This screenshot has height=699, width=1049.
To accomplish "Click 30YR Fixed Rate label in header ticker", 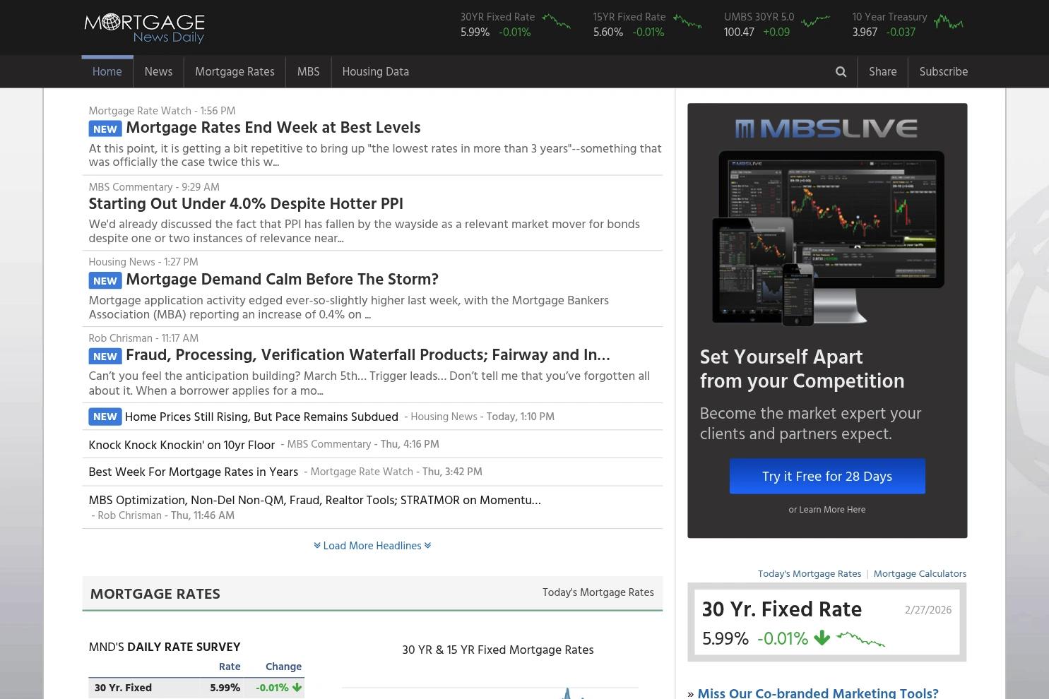I will [x=497, y=17].
